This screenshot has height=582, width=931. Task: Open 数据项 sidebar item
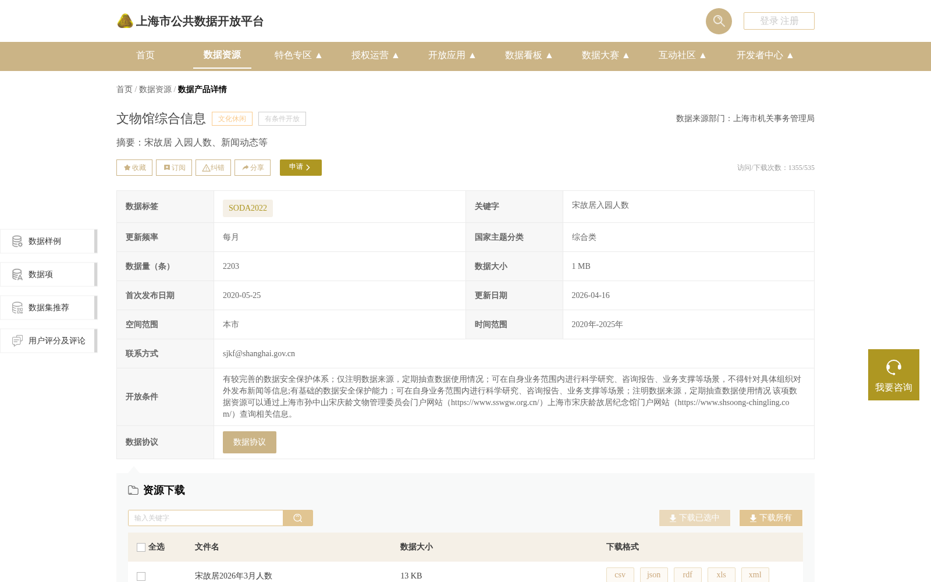click(48, 274)
